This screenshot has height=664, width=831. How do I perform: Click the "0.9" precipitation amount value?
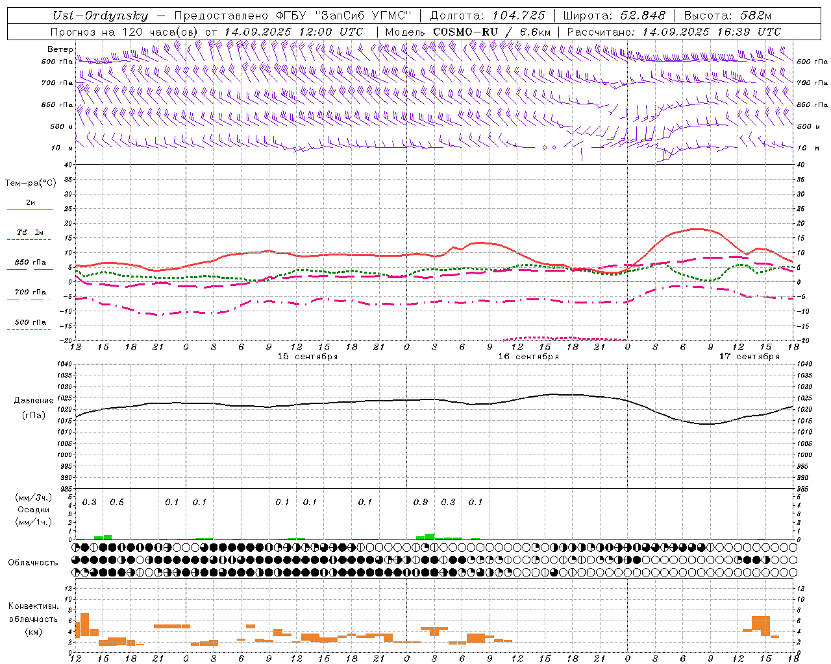click(x=421, y=503)
